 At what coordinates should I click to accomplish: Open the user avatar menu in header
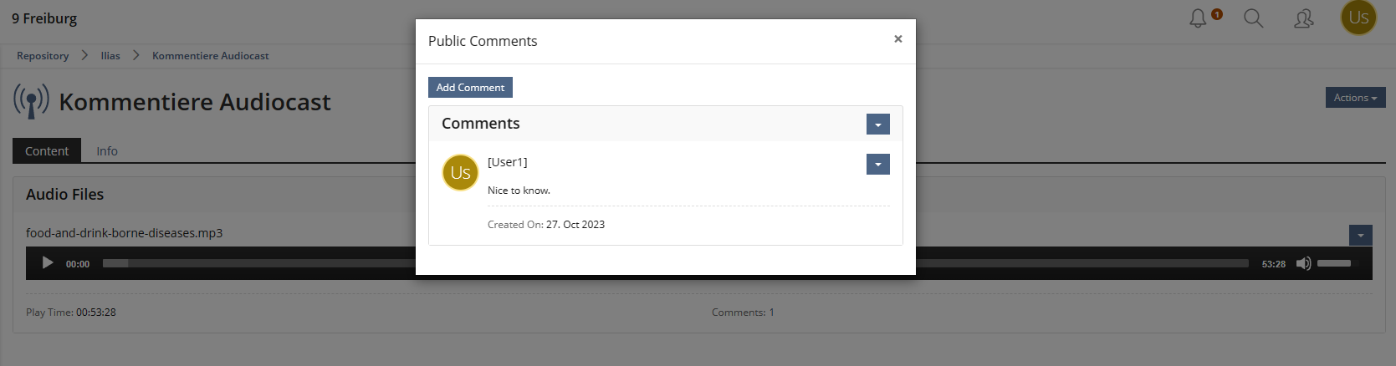(x=1358, y=18)
